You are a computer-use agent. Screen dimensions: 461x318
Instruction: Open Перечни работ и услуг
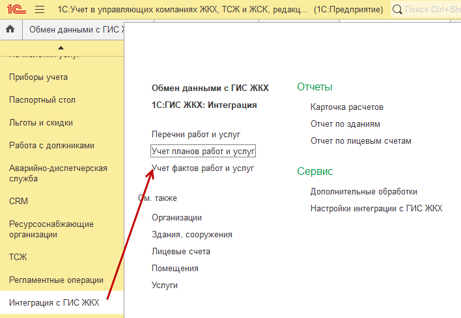pos(196,135)
